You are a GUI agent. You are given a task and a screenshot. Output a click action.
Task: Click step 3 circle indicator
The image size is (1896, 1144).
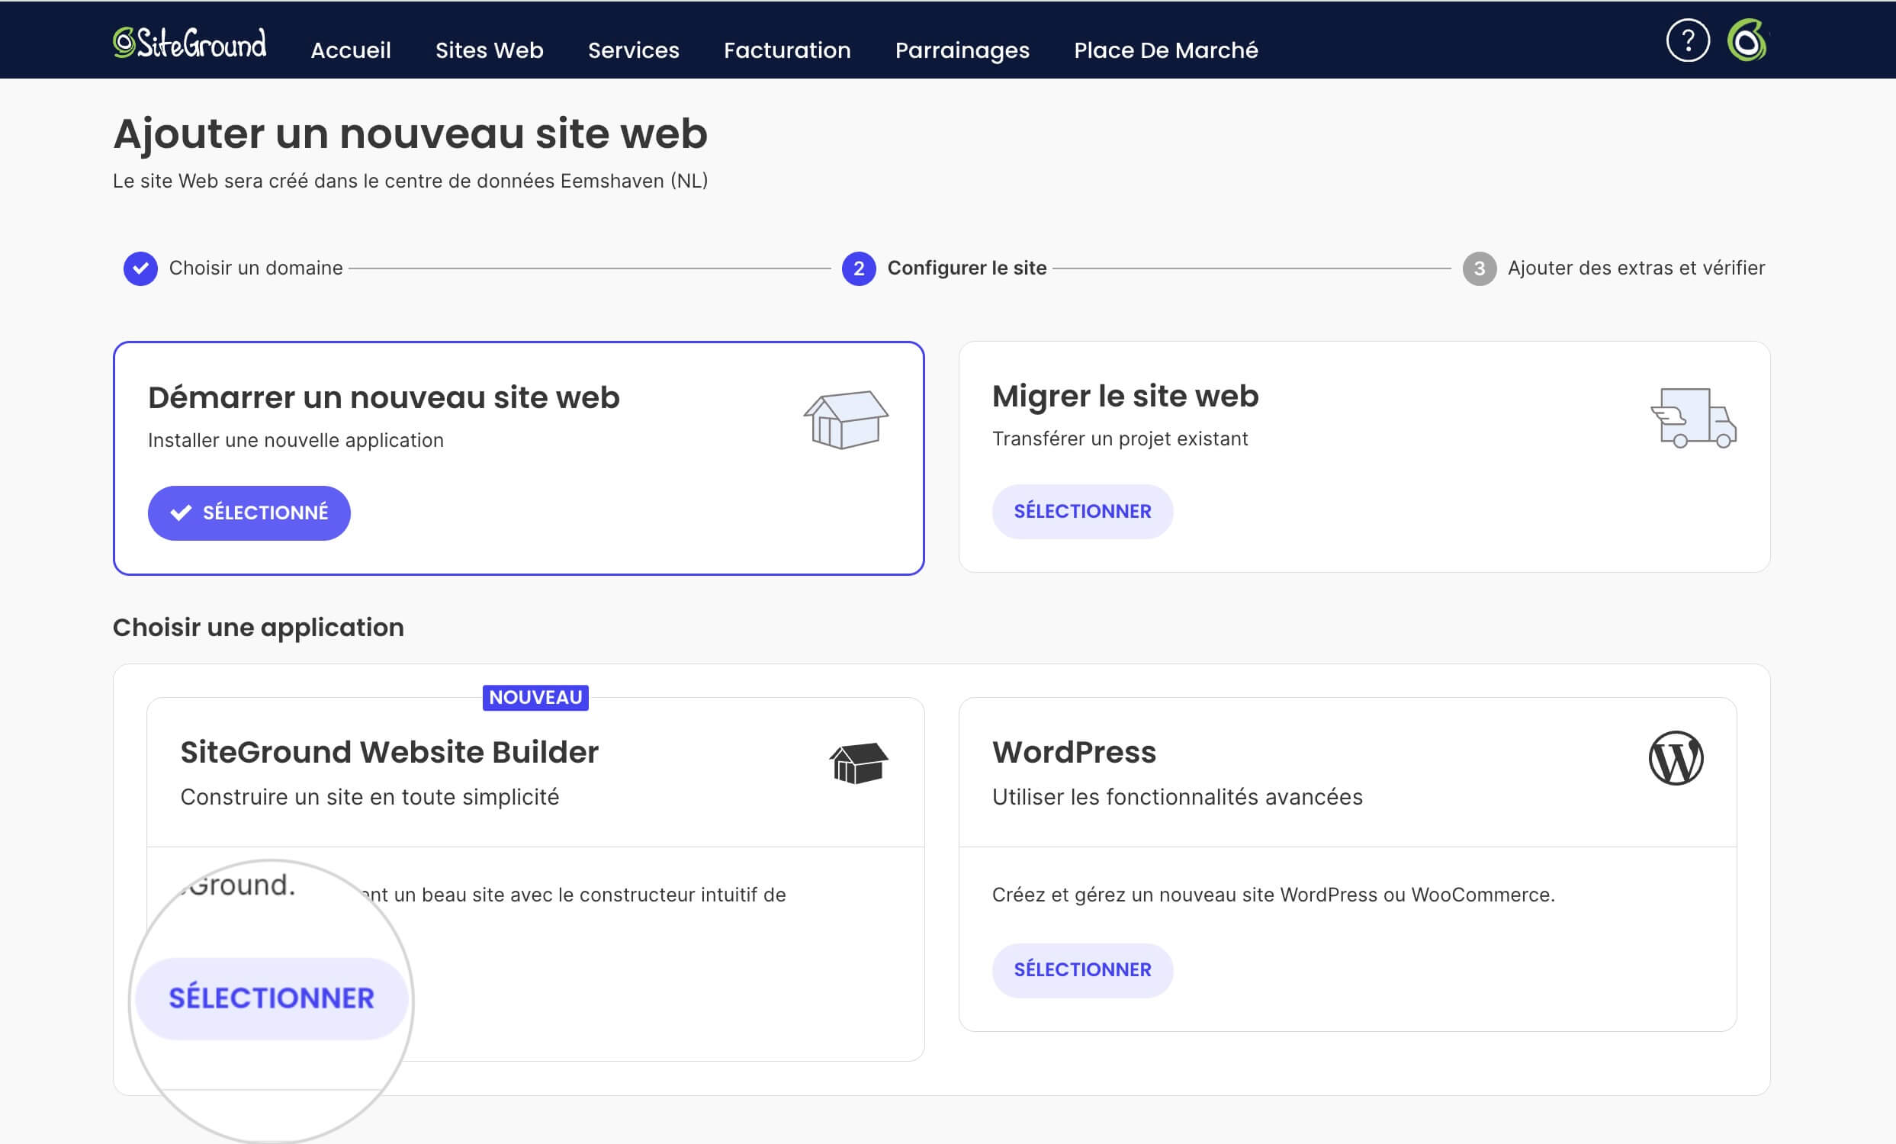[x=1478, y=268]
